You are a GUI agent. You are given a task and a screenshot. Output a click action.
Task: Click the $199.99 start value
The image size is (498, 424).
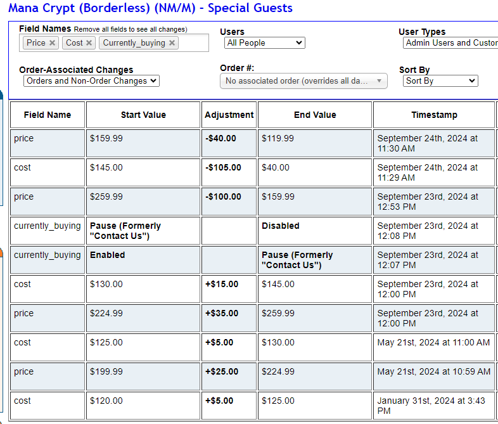(x=106, y=372)
